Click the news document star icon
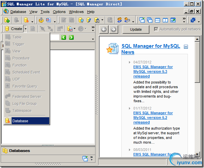This screenshot has width=204, height=168. click(x=113, y=48)
